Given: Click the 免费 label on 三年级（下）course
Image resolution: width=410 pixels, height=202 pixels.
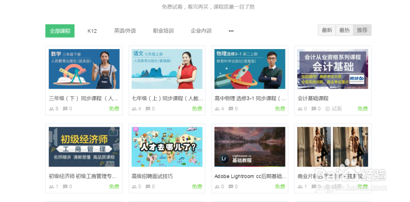Looking at the screenshot, I should [x=114, y=108].
